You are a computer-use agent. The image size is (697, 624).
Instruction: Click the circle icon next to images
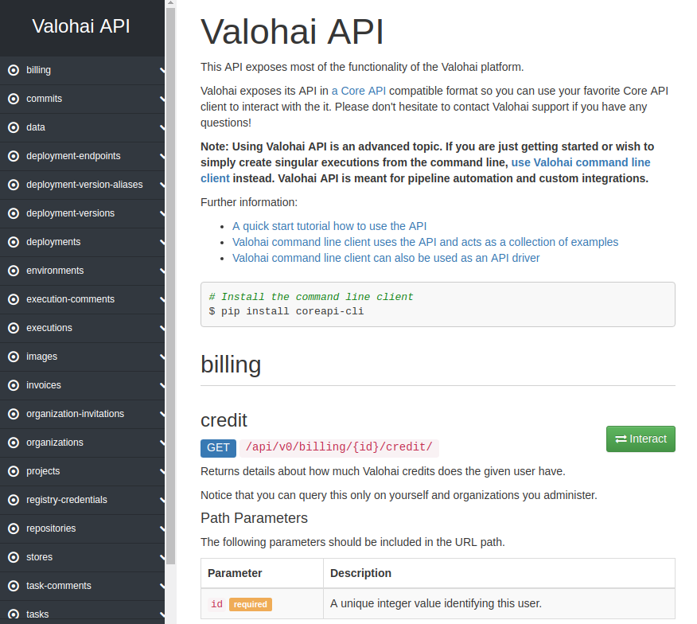14,357
